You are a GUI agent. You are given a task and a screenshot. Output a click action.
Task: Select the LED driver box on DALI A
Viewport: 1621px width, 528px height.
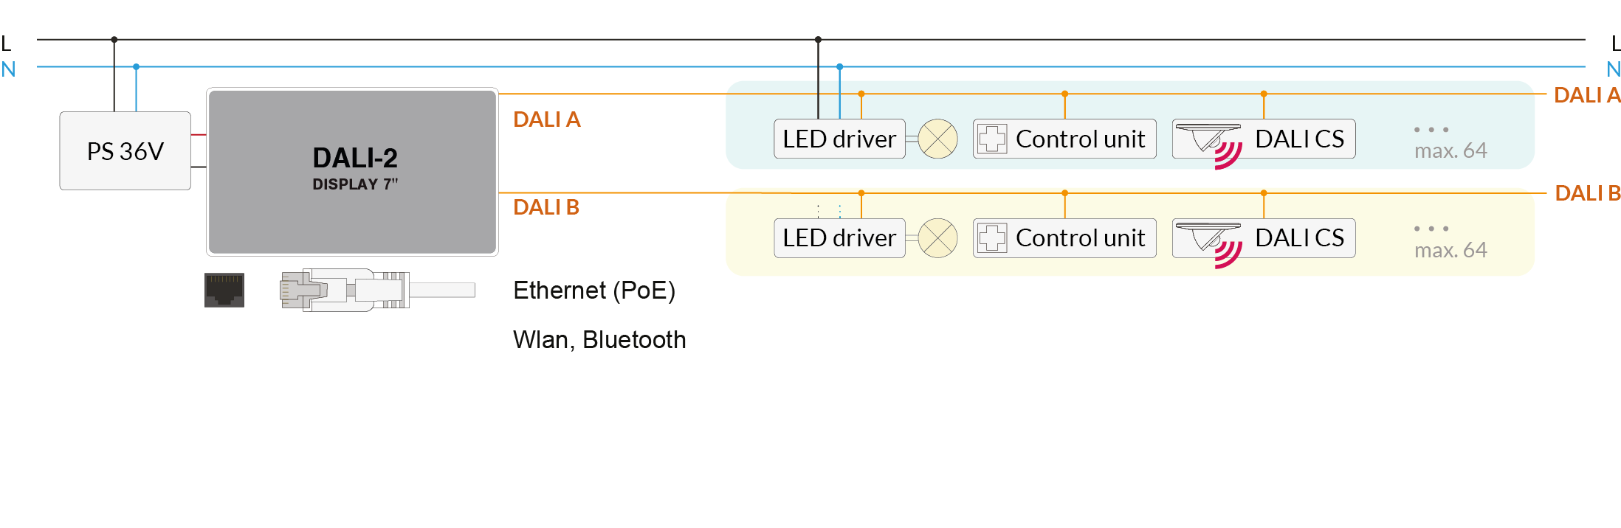pyautogui.click(x=840, y=139)
